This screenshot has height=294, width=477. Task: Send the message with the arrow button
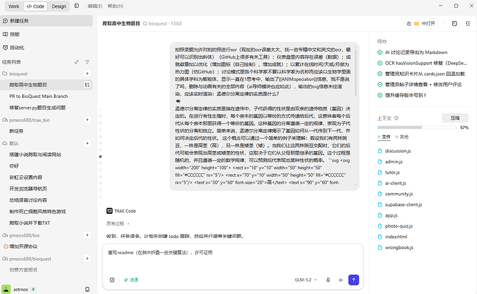pos(353,280)
